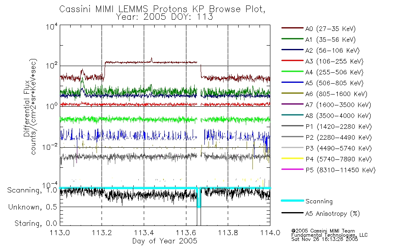Viewport: 397px width, 251px height.
Task: Click the A7 (1600-3500 KeV) legend label
Action: 338,105
